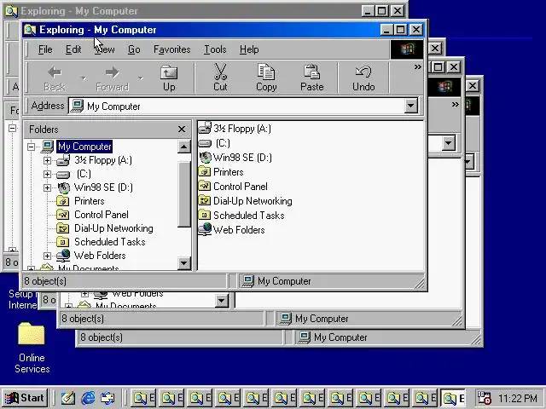The image size is (546, 409).
Task: Expand Win98 SE (D:) tree node
Action: point(47,187)
